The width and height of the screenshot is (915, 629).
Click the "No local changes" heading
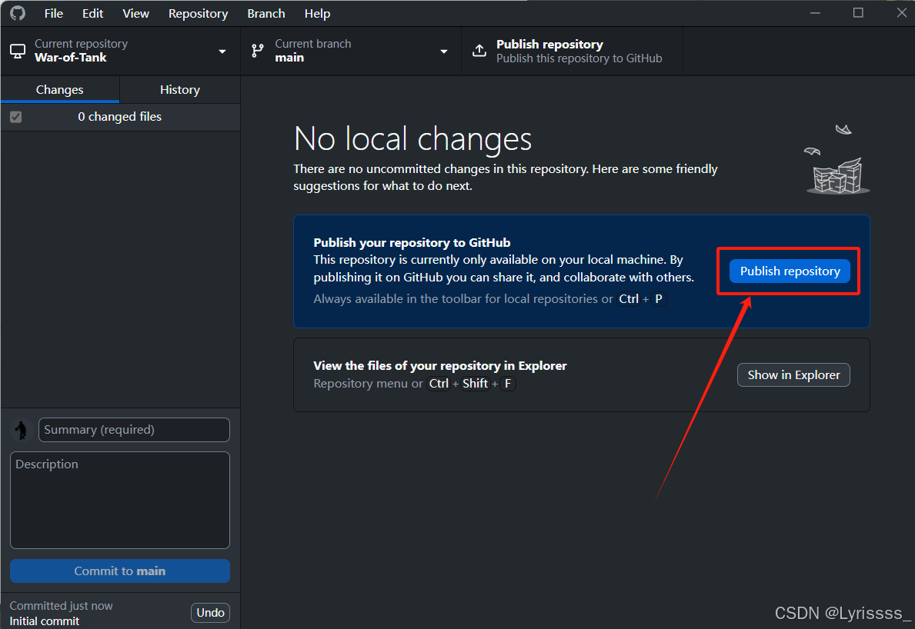click(412, 138)
